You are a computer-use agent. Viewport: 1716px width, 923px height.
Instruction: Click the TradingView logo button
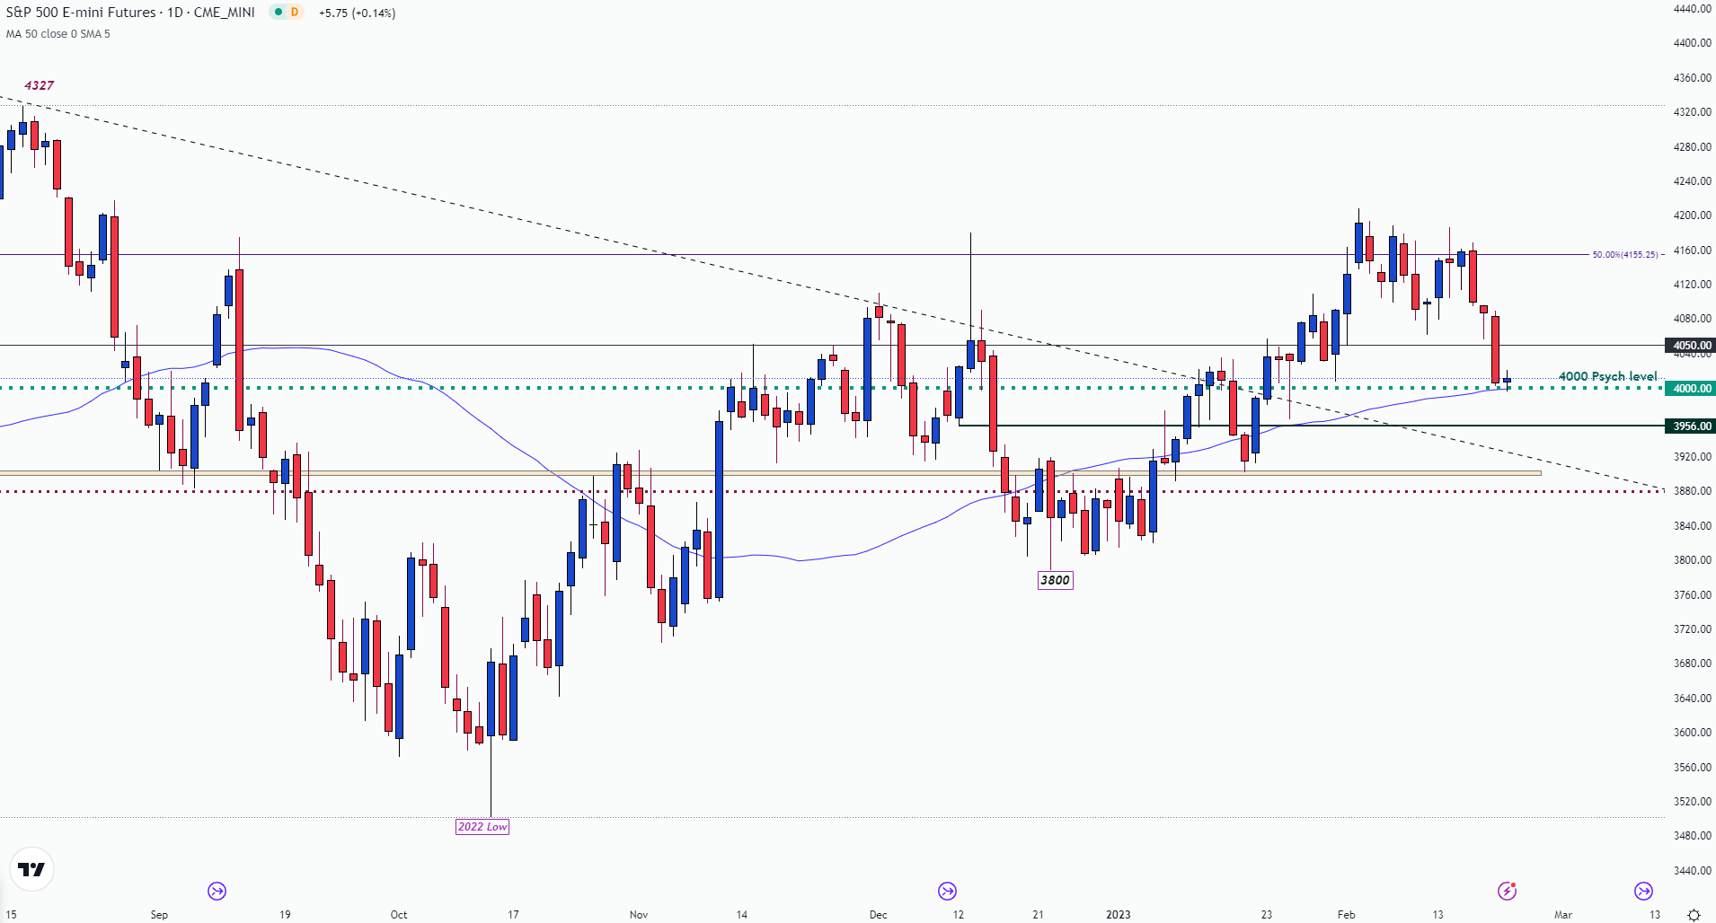31,869
